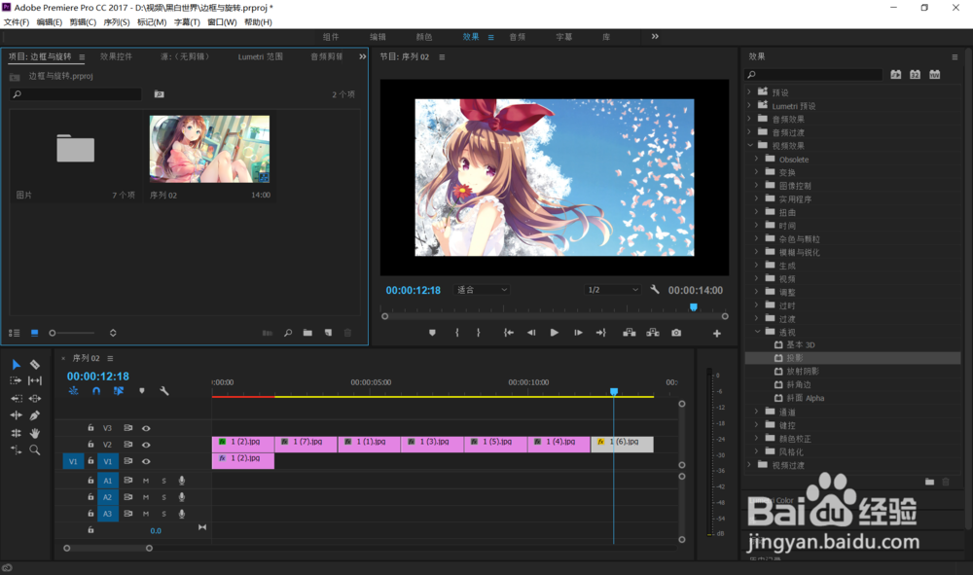Click the Extract button in program monitor

(653, 333)
